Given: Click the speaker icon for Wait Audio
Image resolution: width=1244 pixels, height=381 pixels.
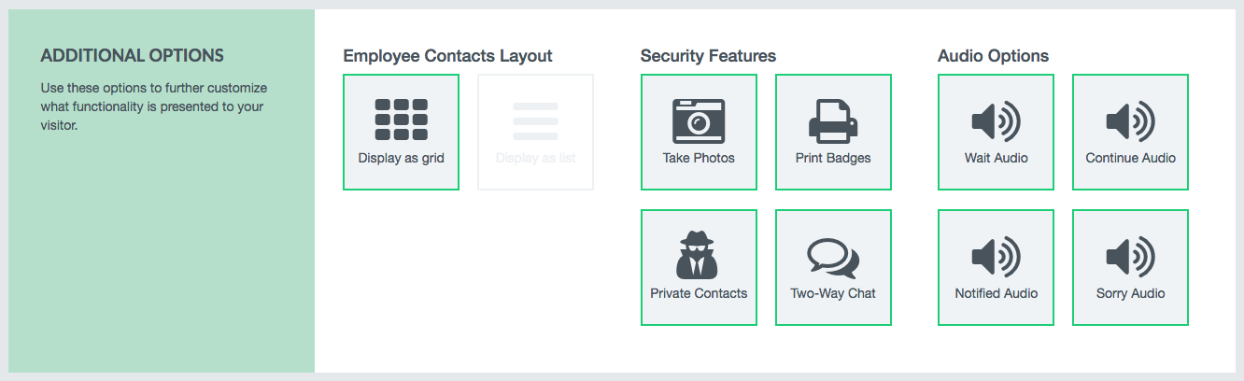Looking at the screenshot, I should click(x=997, y=120).
